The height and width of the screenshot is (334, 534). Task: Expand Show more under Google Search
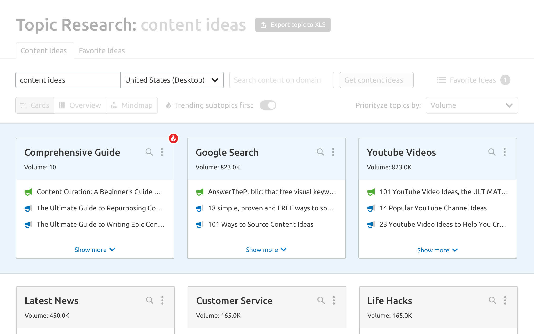pos(266,250)
